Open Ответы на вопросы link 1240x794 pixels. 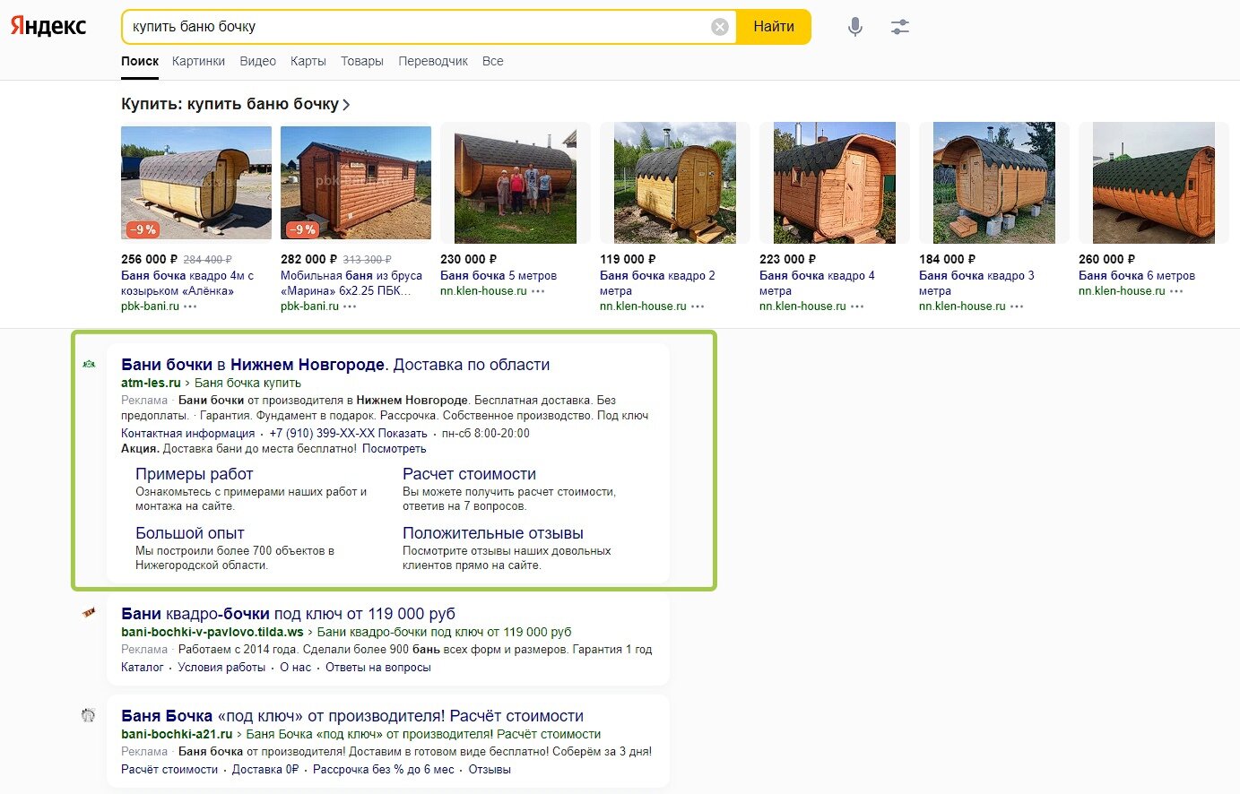378,668
